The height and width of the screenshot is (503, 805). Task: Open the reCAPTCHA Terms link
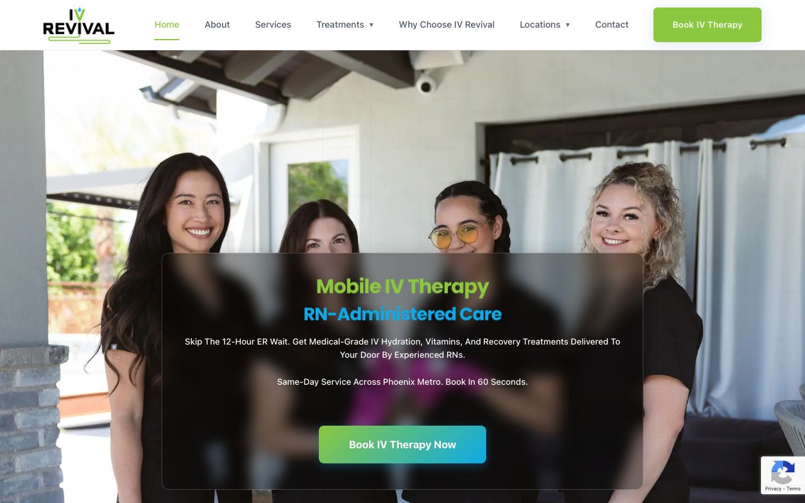click(x=794, y=489)
